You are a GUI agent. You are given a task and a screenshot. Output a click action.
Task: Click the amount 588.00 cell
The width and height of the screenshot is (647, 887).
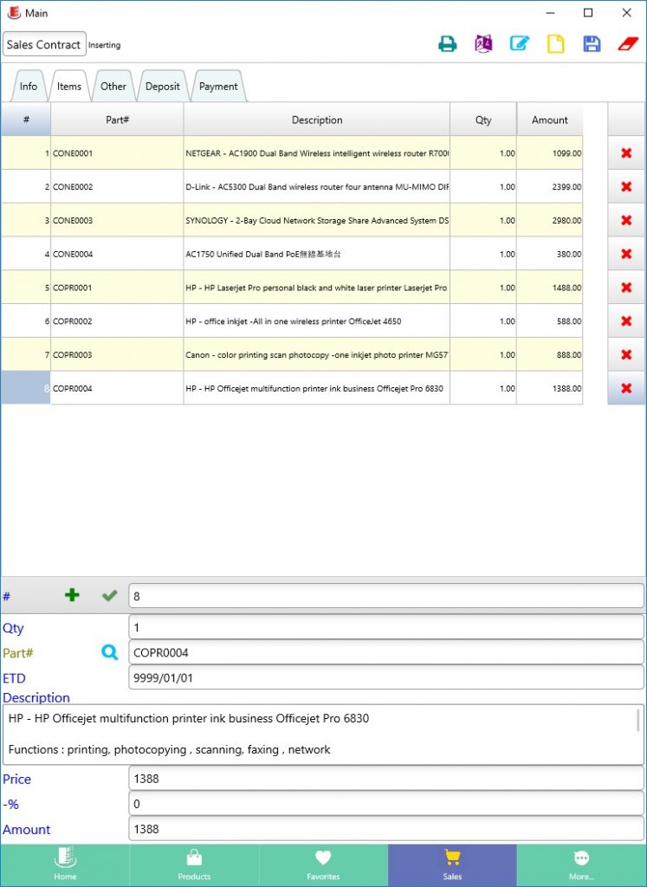[550, 321]
